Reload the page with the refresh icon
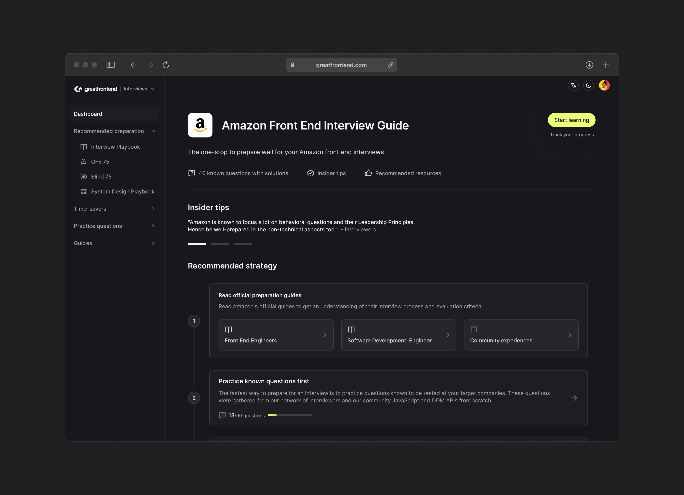Viewport: 684px width, 495px height. pos(166,65)
